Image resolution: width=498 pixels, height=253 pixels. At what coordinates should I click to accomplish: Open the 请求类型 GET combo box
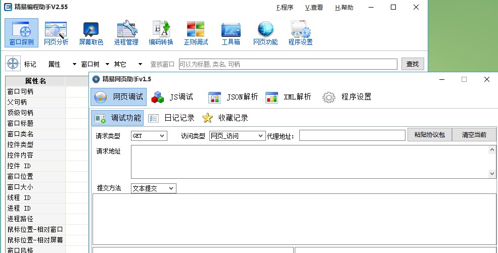149,136
